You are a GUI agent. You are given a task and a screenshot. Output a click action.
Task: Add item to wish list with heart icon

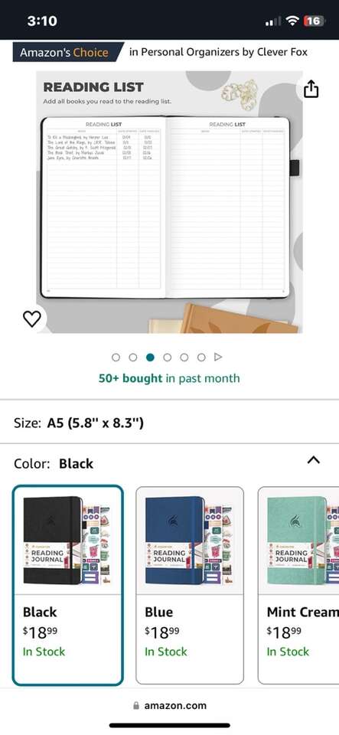pos(32,318)
